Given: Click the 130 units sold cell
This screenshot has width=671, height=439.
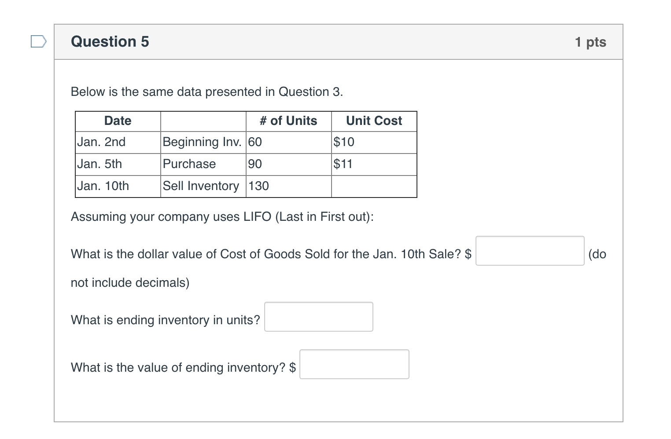Looking at the screenshot, I should pyautogui.click(x=258, y=186).
